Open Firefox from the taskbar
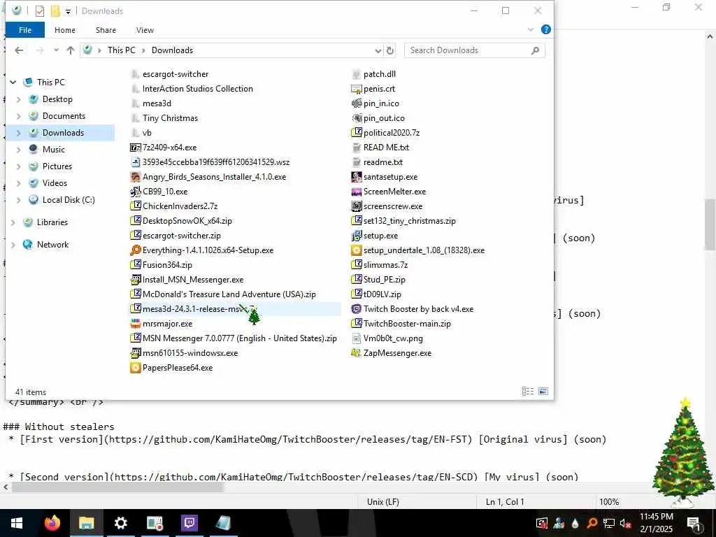Screen dimensions: 716x537 (52, 523)
